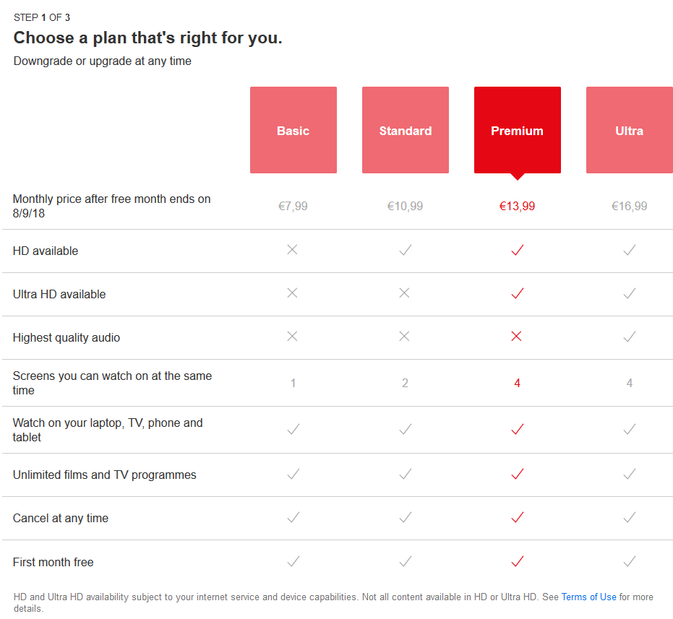Select the Basic plan tile
The image size is (673, 619).
293,130
